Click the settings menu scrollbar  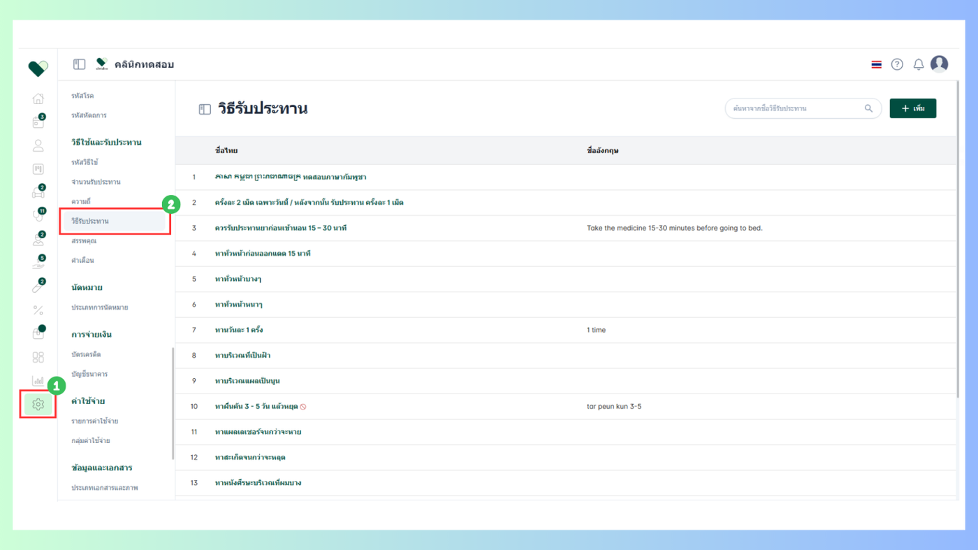point(173,404)
